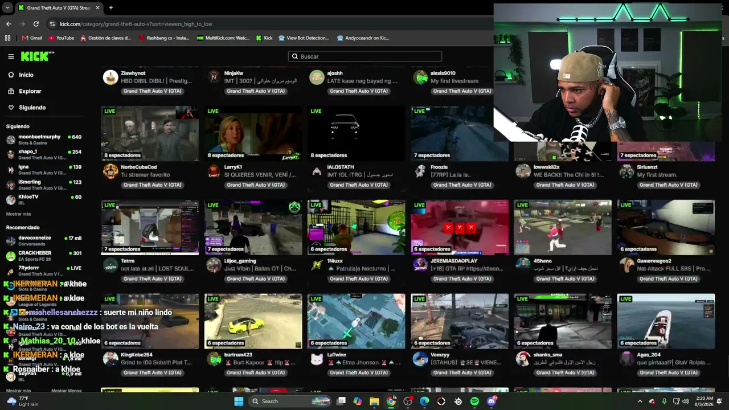
Task: Click the Buscar search field
Action: [x=365, y=56]
